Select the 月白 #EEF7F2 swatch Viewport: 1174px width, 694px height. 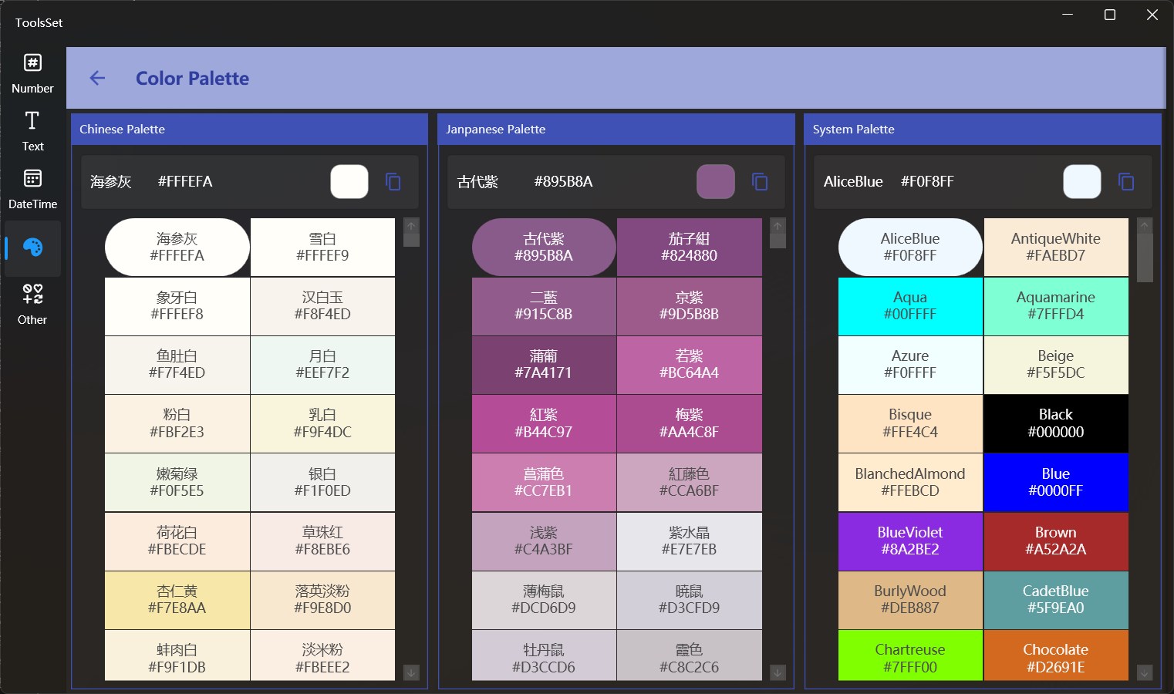pyautogui.click(x=322, y=365)
